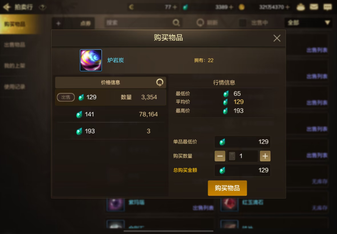Expand the 全部 filter dropdown
Image resolution: width=337 pixels, height=234 pixels.
point(308,22)
